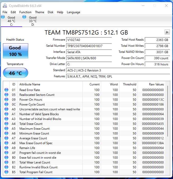
Task: Click Total Host Writes value 2798 GB
Action: [157, 46]
